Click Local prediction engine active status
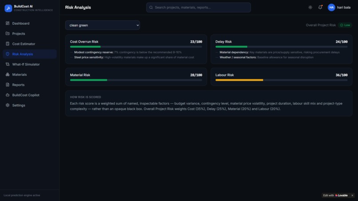This screenshot has height=201, width=358. [x=22, y=195]
